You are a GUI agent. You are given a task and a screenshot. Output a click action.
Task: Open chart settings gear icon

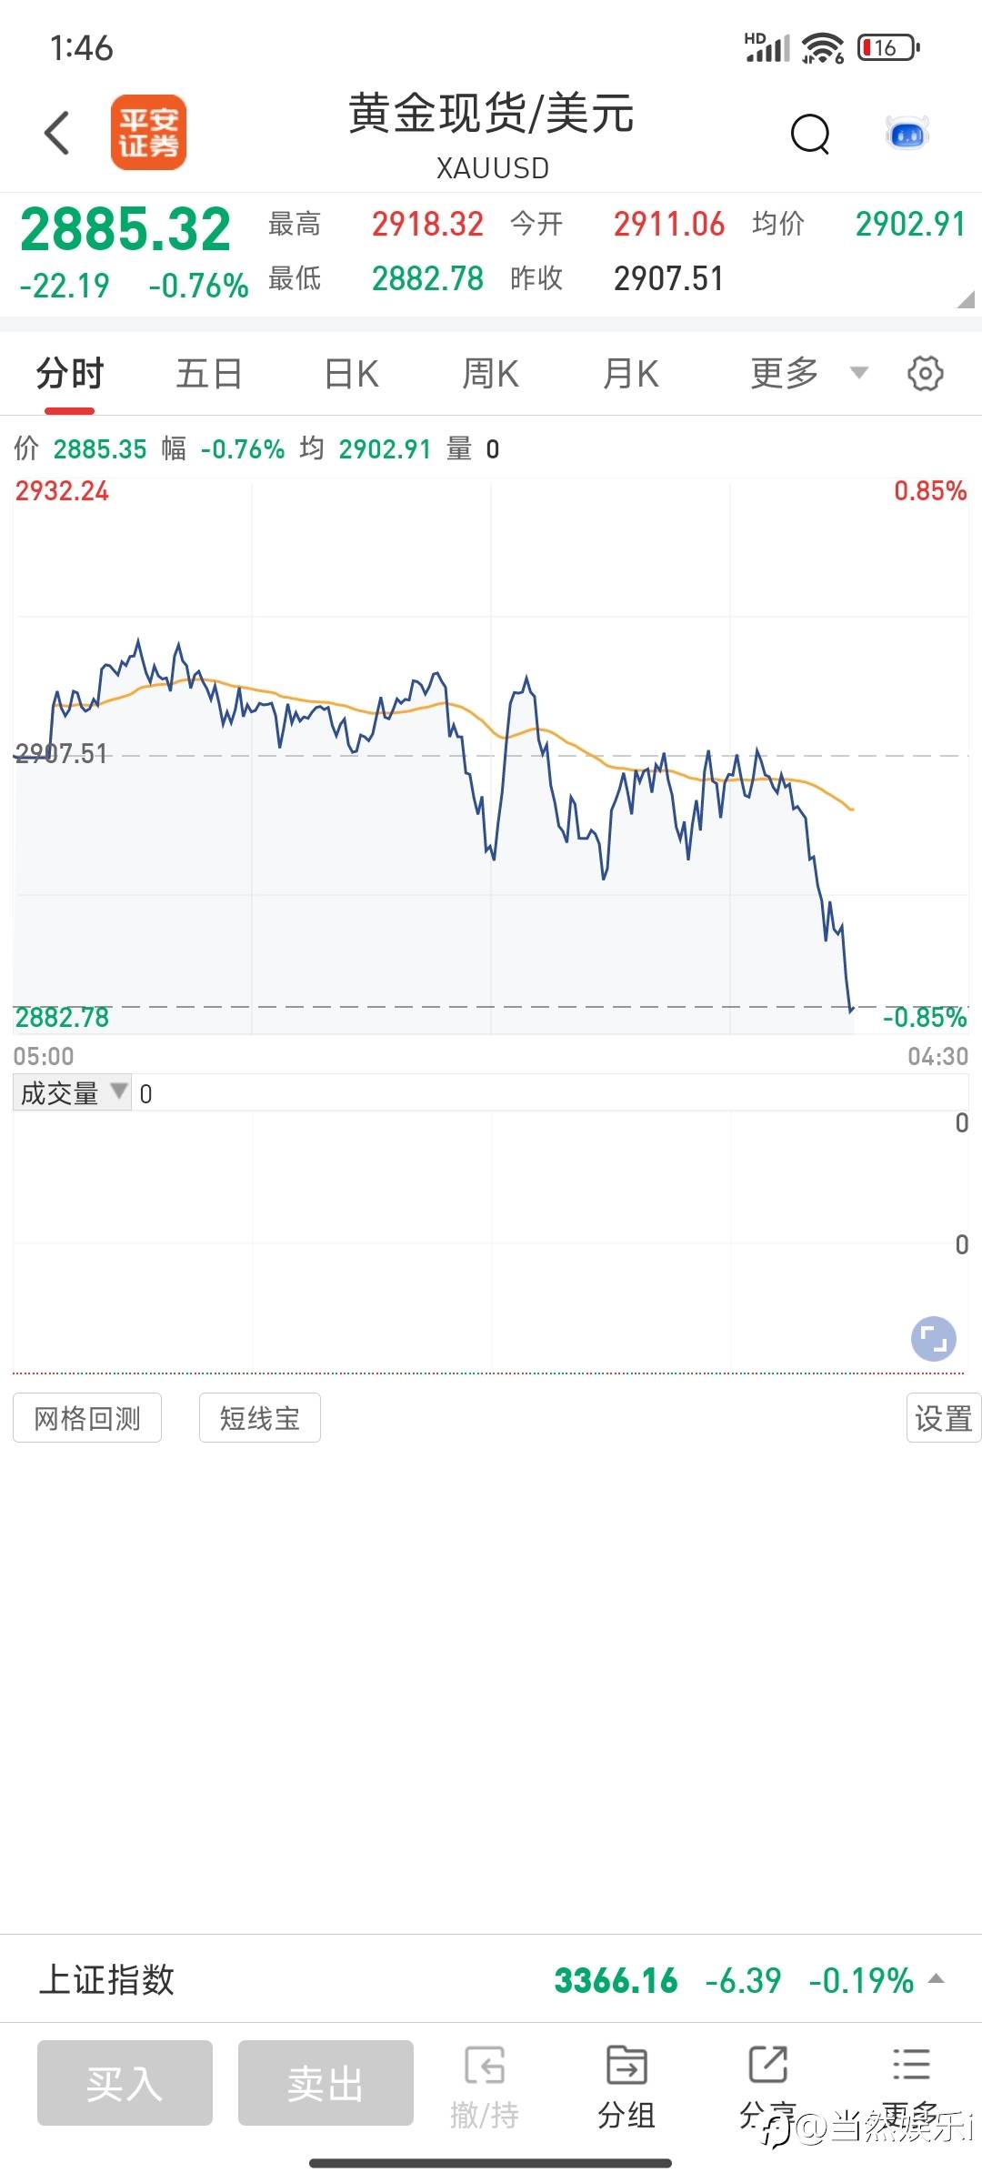pyautogui.click(x=926, y=373)
